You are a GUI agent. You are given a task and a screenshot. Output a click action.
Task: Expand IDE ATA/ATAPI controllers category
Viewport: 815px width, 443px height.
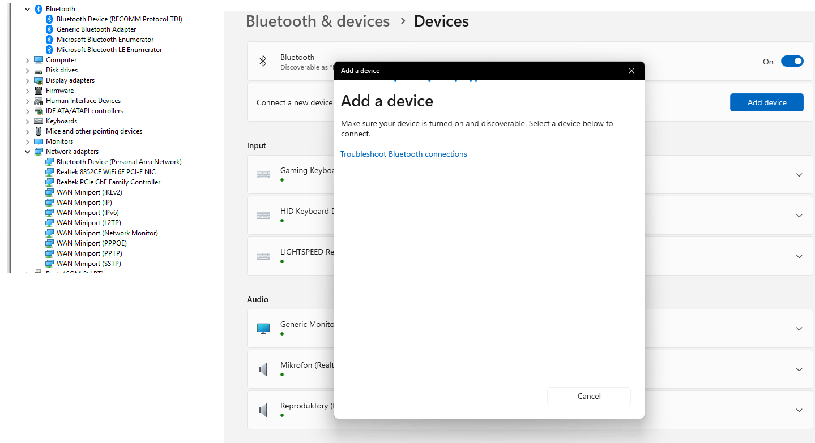coord(27,111)
